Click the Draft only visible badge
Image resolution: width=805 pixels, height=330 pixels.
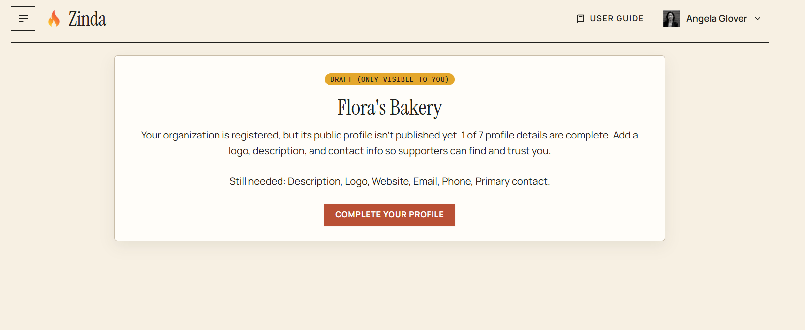[390, 79]
